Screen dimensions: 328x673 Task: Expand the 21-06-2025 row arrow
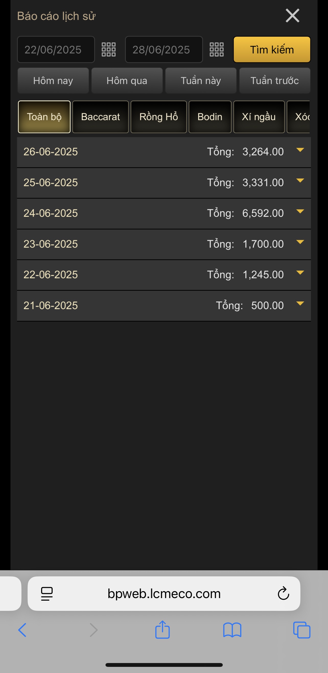300,304
